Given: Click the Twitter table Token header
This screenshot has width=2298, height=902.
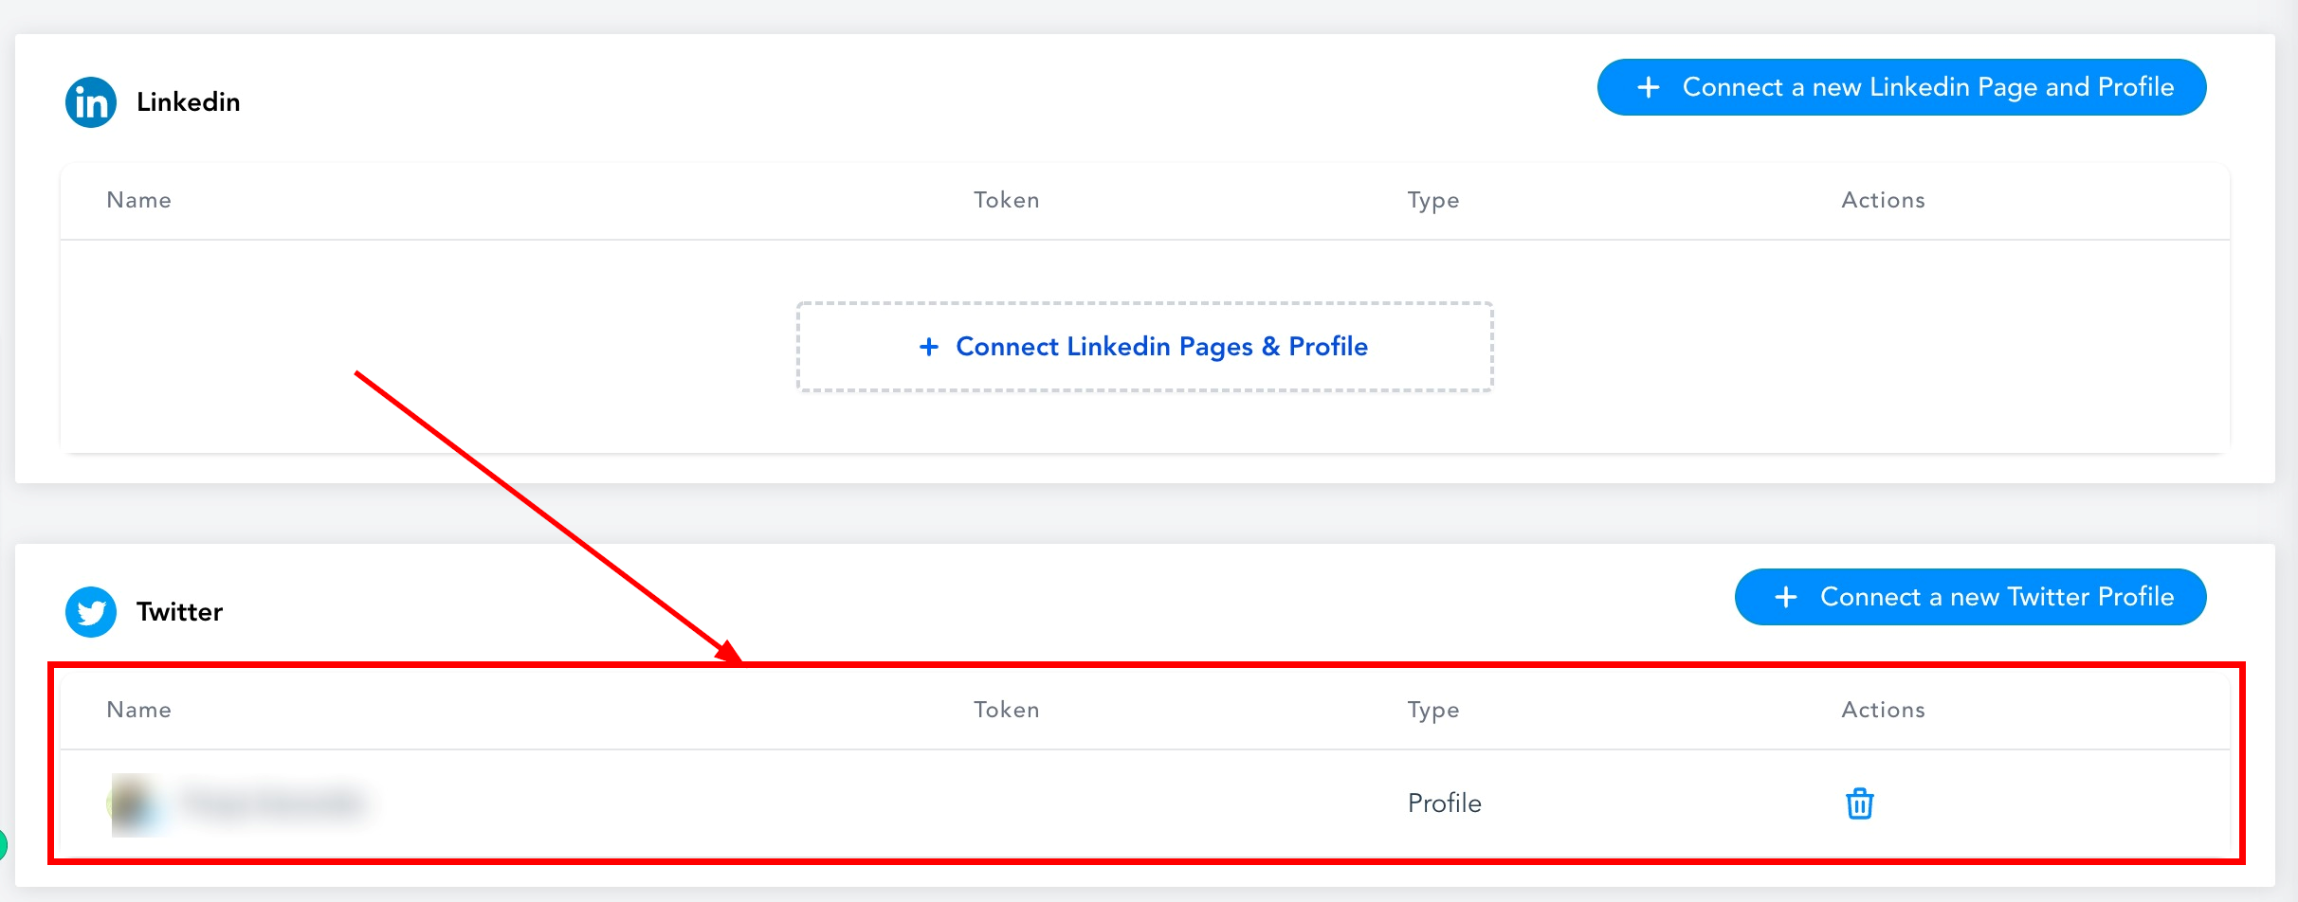Looking at the screenshot, I should click(1007, 710).
